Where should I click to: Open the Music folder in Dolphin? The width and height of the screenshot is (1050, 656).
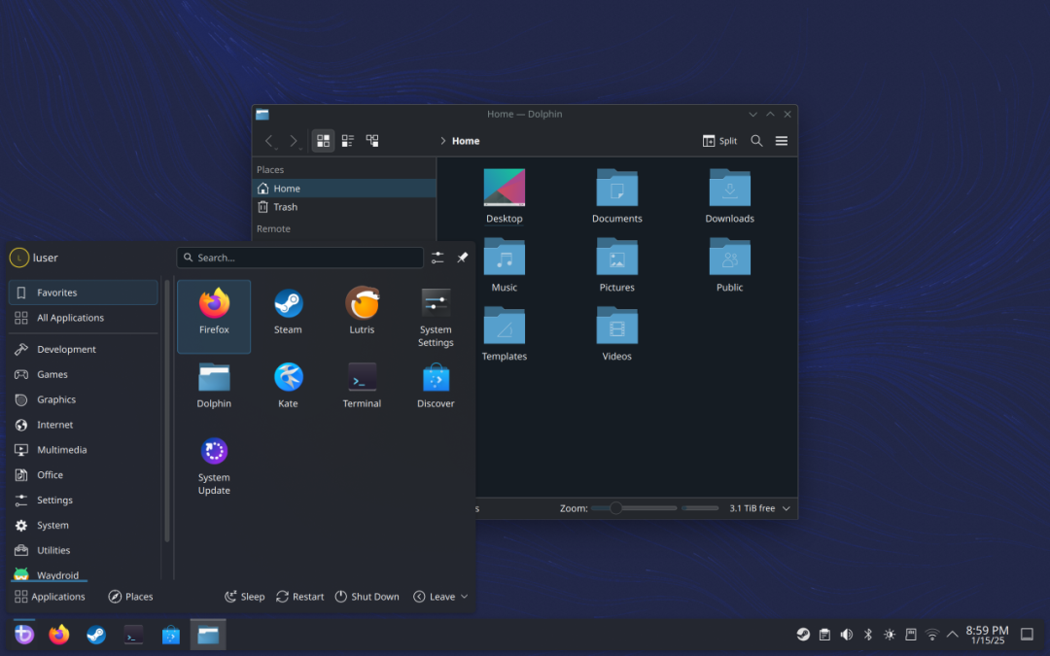point(505,265)
